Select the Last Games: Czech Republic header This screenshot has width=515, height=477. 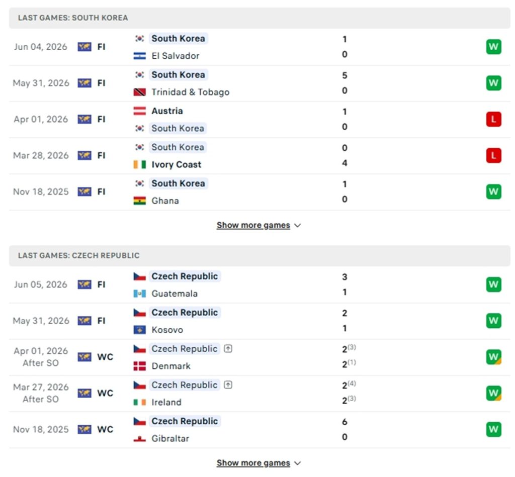(260, 255)
